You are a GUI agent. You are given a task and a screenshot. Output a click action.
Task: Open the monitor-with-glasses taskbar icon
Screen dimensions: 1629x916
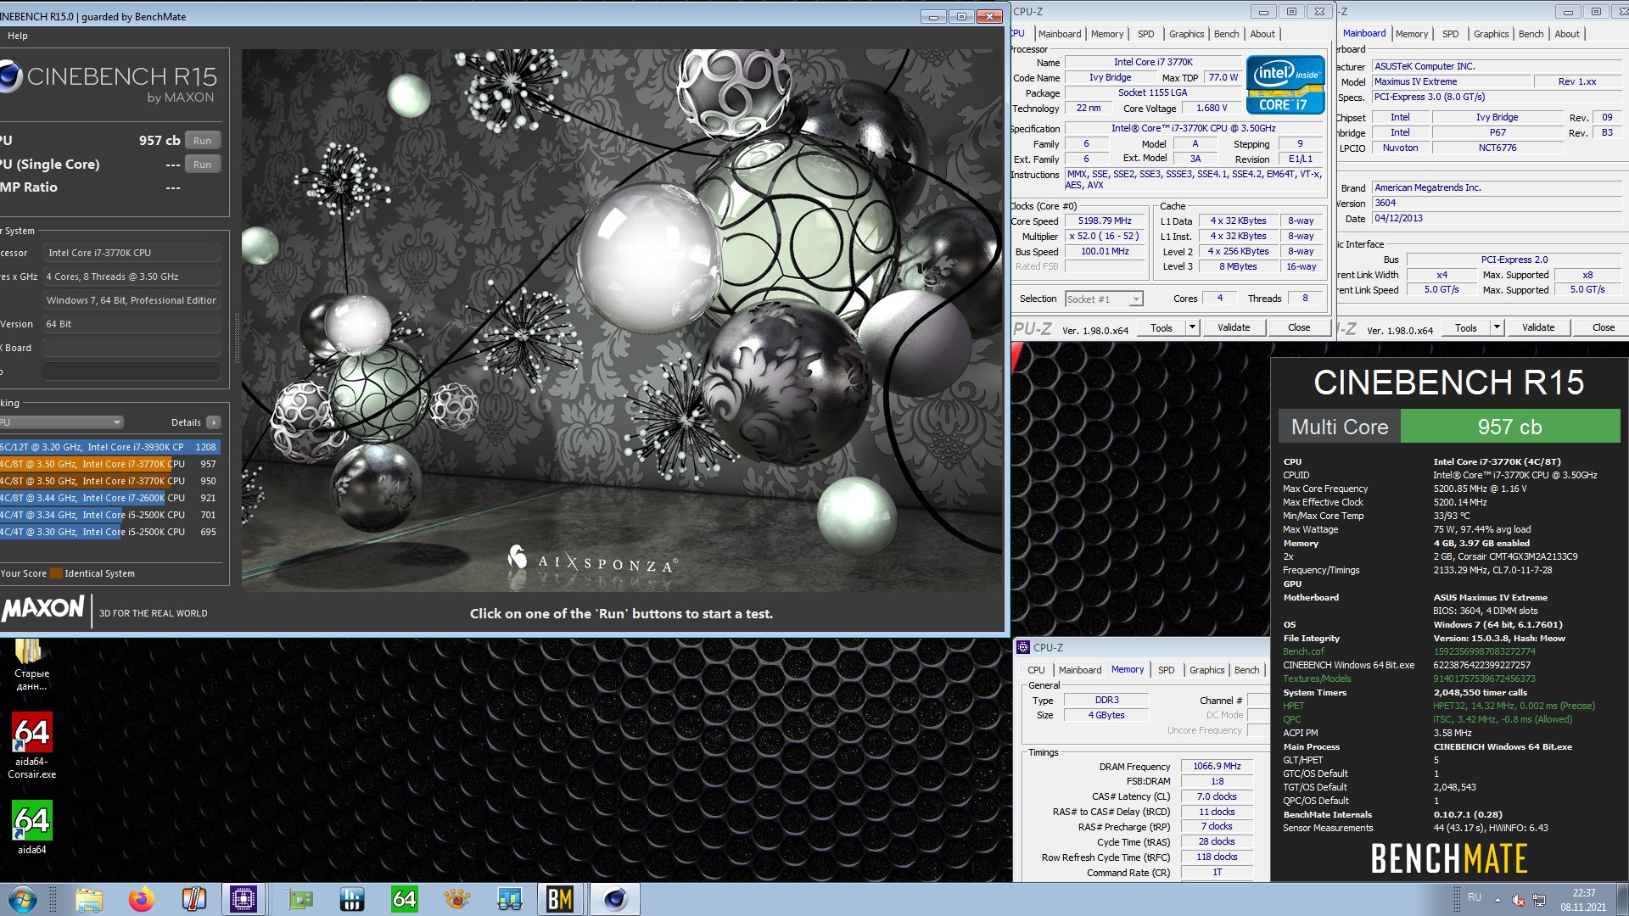510,899
